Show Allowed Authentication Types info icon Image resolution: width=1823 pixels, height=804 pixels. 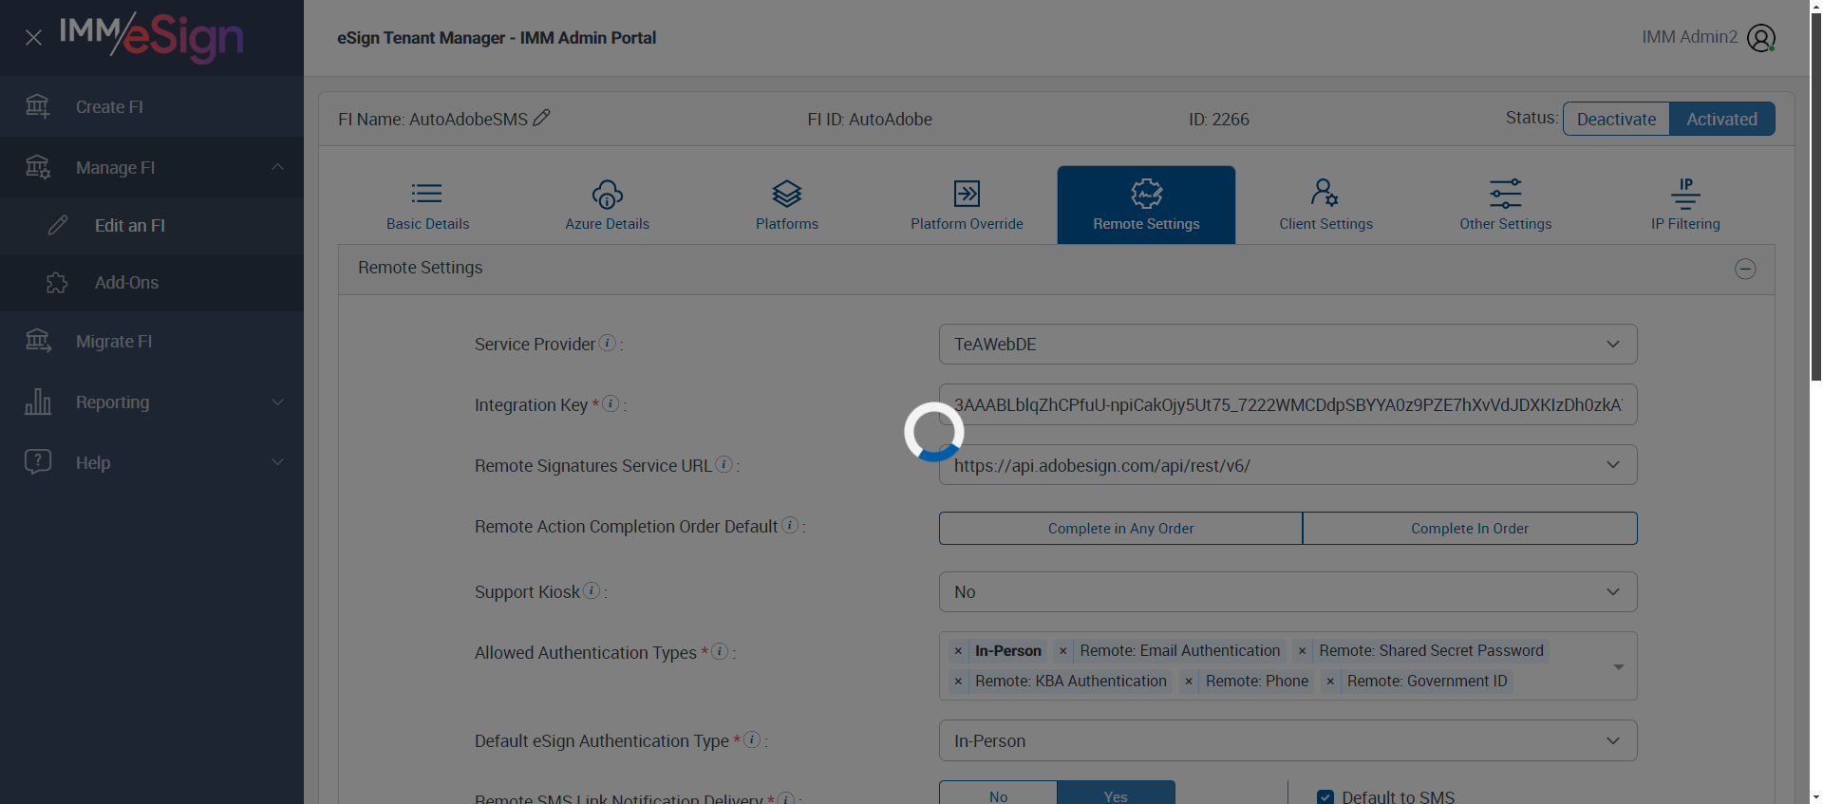pos(721,651)
